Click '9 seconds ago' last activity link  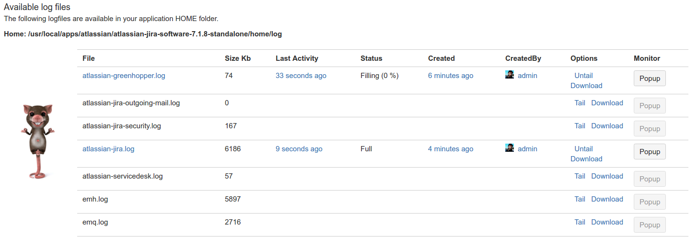tap(299, 149)
